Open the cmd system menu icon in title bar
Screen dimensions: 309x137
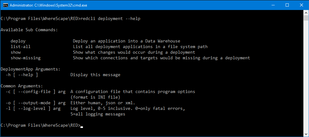tap(5, 5)
